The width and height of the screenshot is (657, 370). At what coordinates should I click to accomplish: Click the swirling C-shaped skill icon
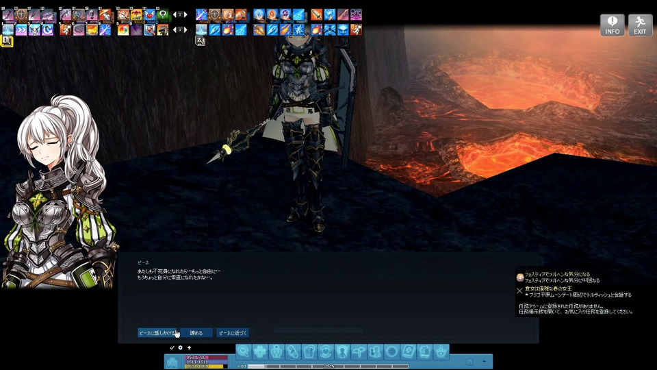coord(47,29)
